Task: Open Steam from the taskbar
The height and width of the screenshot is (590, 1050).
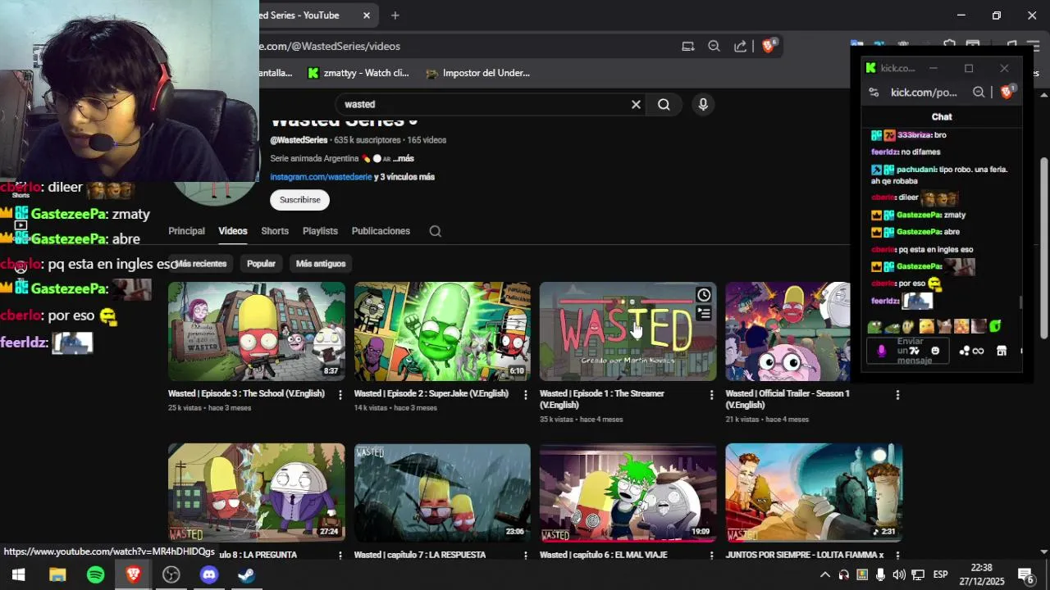Action: click(246, 574)
